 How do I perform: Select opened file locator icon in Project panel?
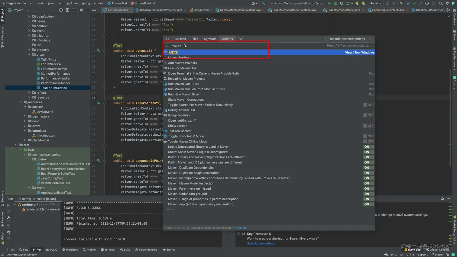point(61,10)
